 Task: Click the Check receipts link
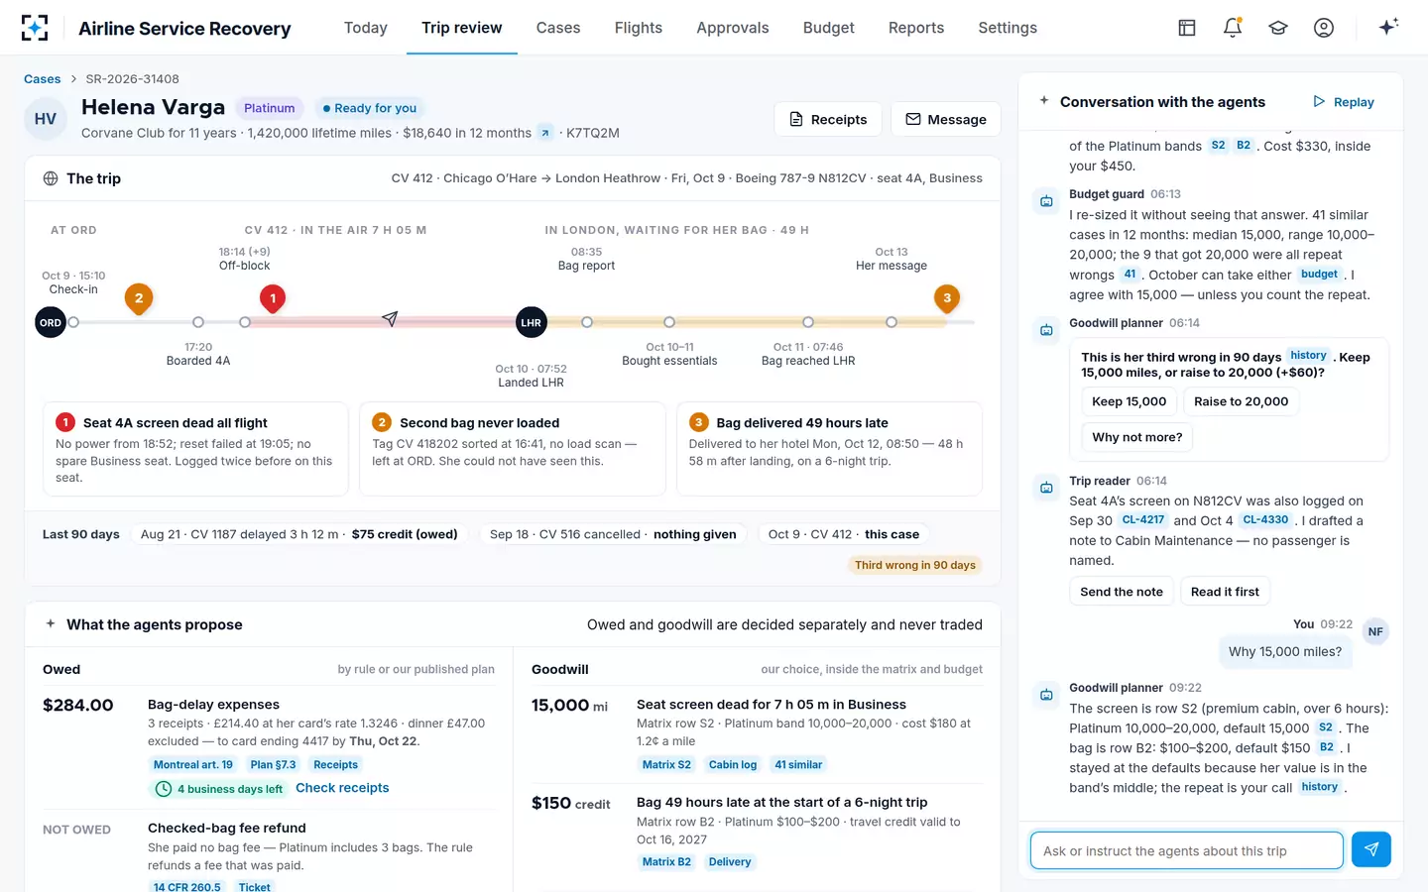pos(342,788)
